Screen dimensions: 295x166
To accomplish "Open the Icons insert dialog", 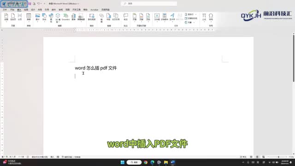I will tap(51, 18).
